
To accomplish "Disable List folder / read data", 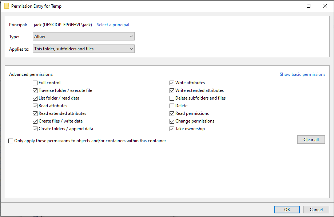I will (35, 98).
